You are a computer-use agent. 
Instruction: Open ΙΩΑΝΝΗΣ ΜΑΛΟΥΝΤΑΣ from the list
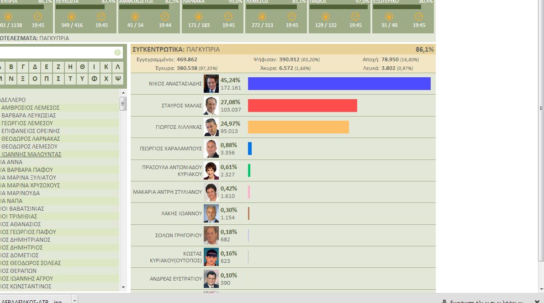(31, 154)
